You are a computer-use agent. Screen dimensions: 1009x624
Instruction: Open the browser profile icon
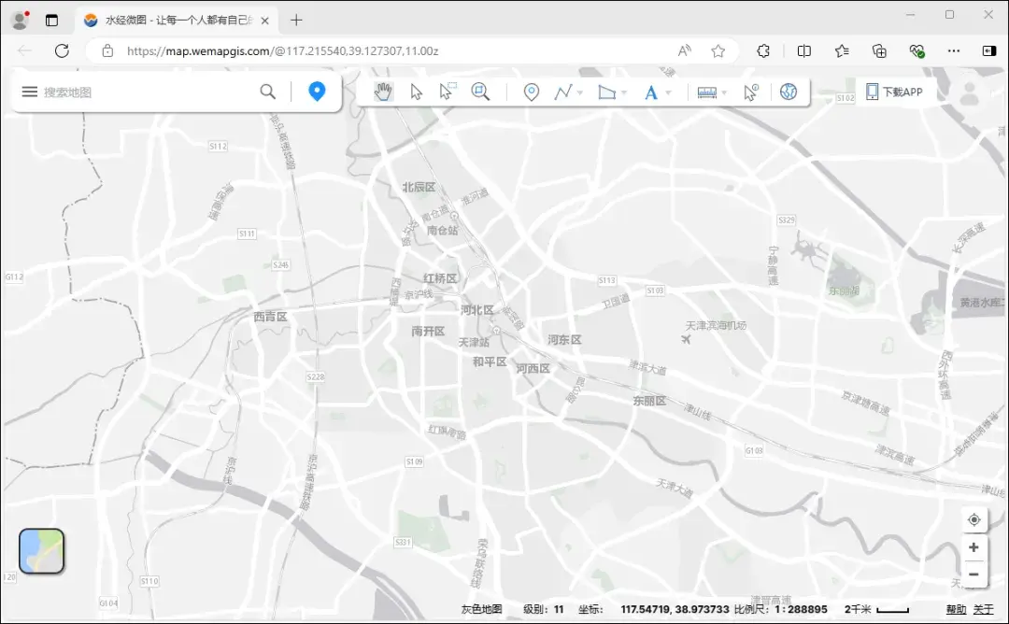(20, 20)
